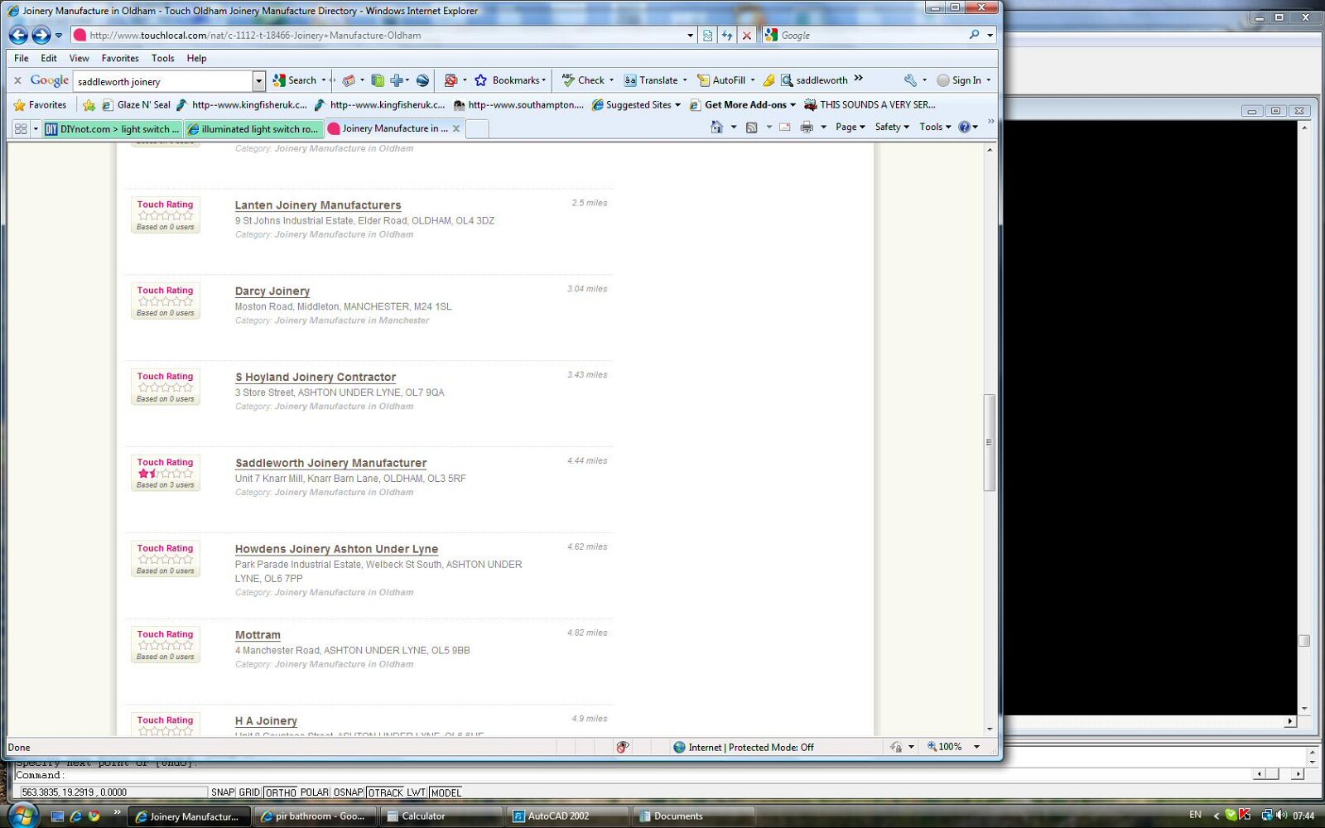Open Quick Tabs grid icon
The width and height of the screenshot is (1325, 828).
coord(21,129)
